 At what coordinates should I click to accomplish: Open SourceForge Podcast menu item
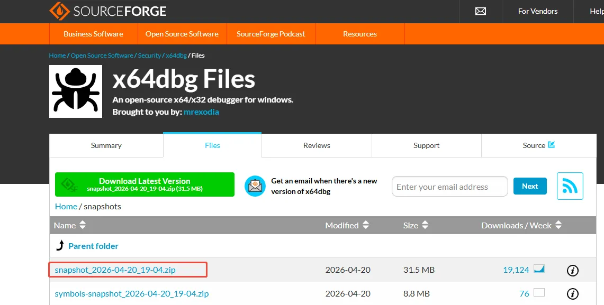point(271,34)
